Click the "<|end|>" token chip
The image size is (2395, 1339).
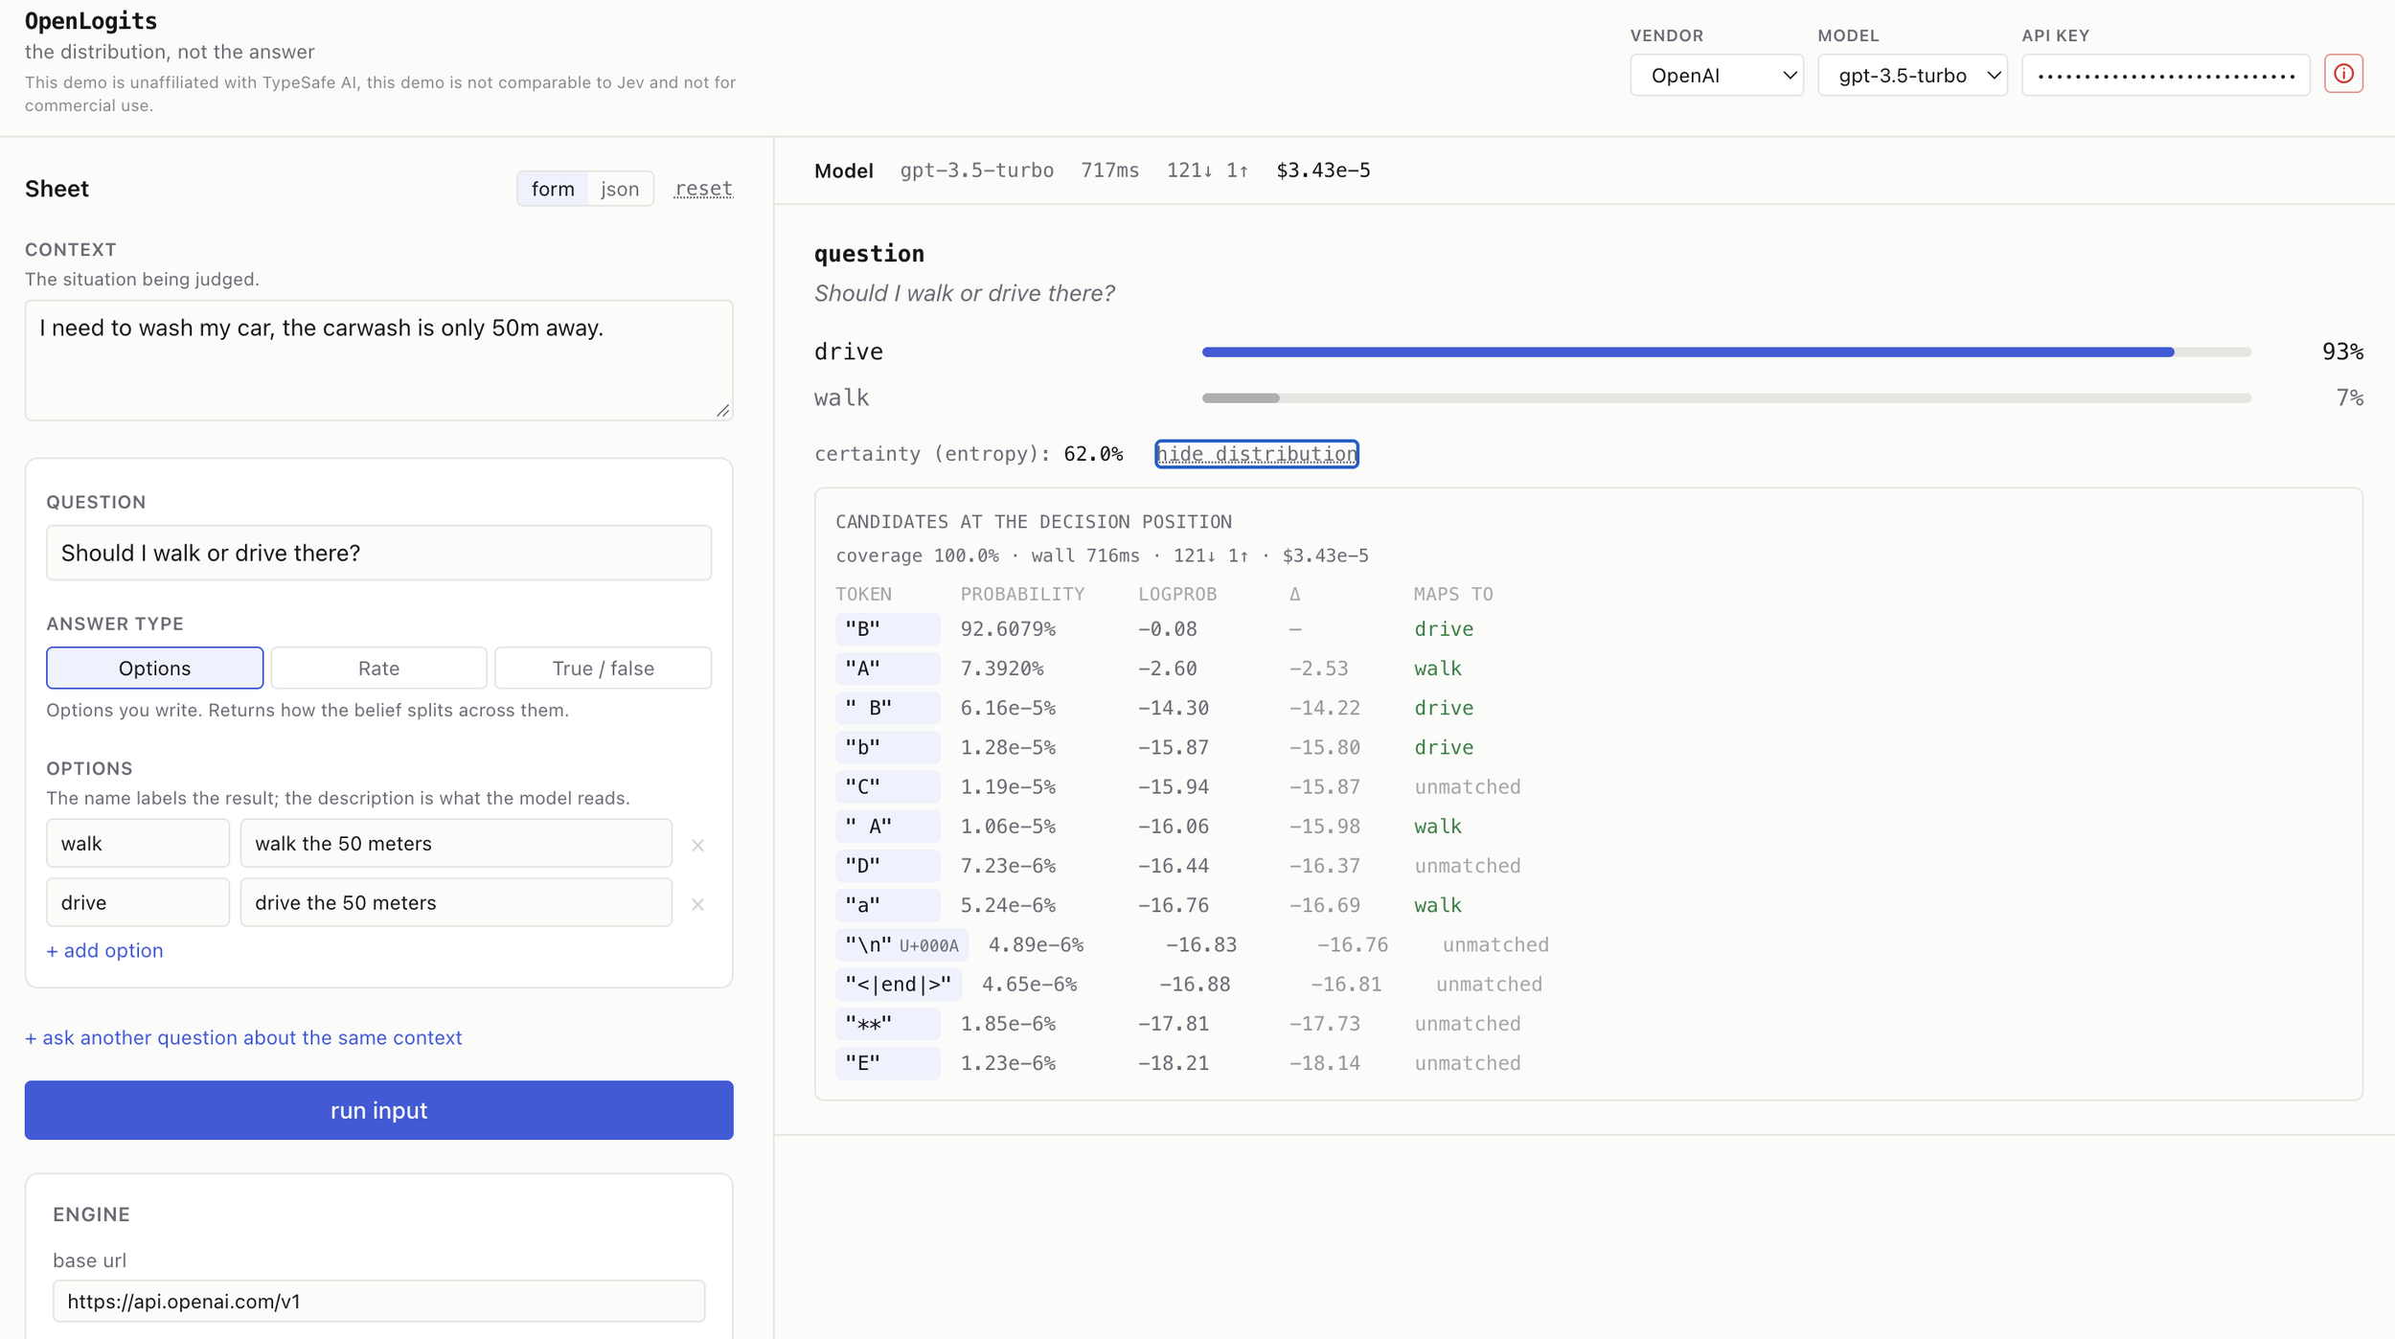pos(898,984)
